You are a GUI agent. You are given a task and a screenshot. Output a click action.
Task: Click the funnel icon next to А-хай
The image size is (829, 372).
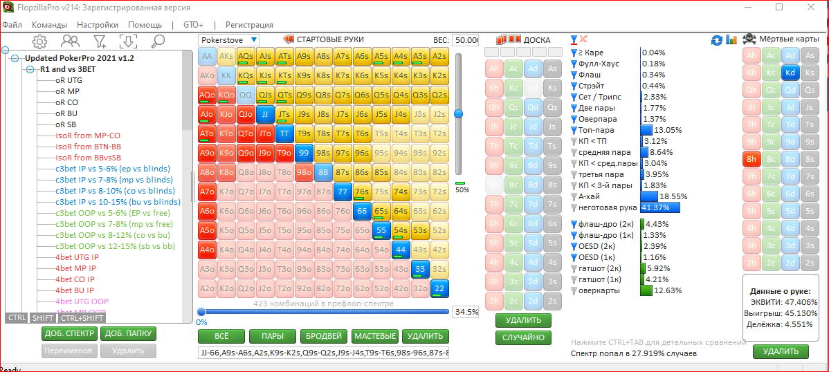(x=574, y=196)
